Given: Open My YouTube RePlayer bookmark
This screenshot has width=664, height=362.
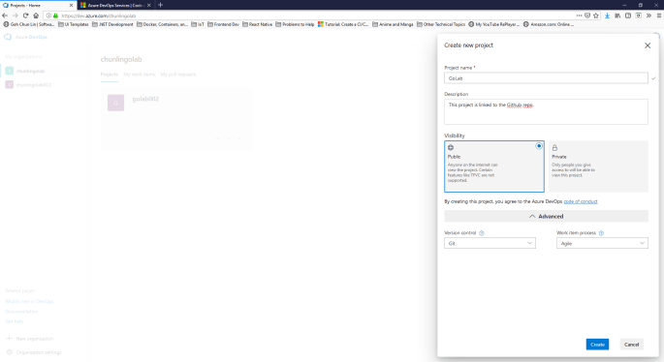Looking at the screenshot, I should click(493, 24).
